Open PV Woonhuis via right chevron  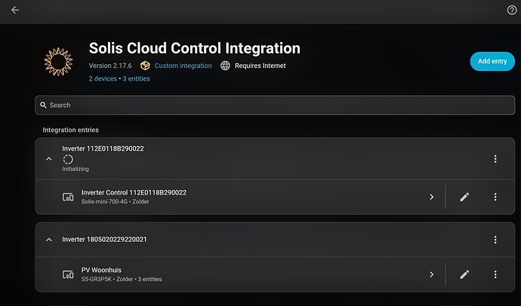432,274
